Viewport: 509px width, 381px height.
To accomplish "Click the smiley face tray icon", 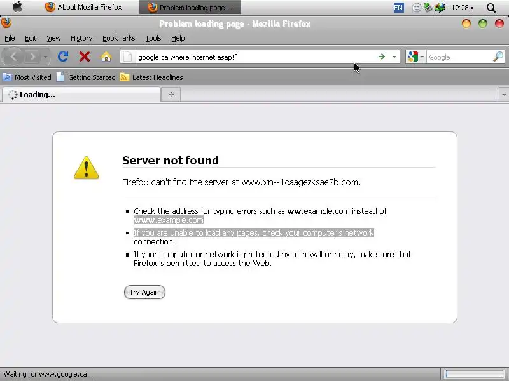I will click(417, 8).
